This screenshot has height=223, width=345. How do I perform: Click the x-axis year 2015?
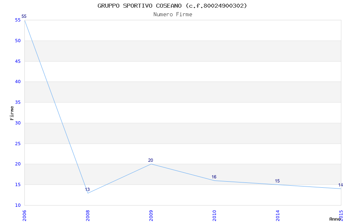tap(341, 216)
